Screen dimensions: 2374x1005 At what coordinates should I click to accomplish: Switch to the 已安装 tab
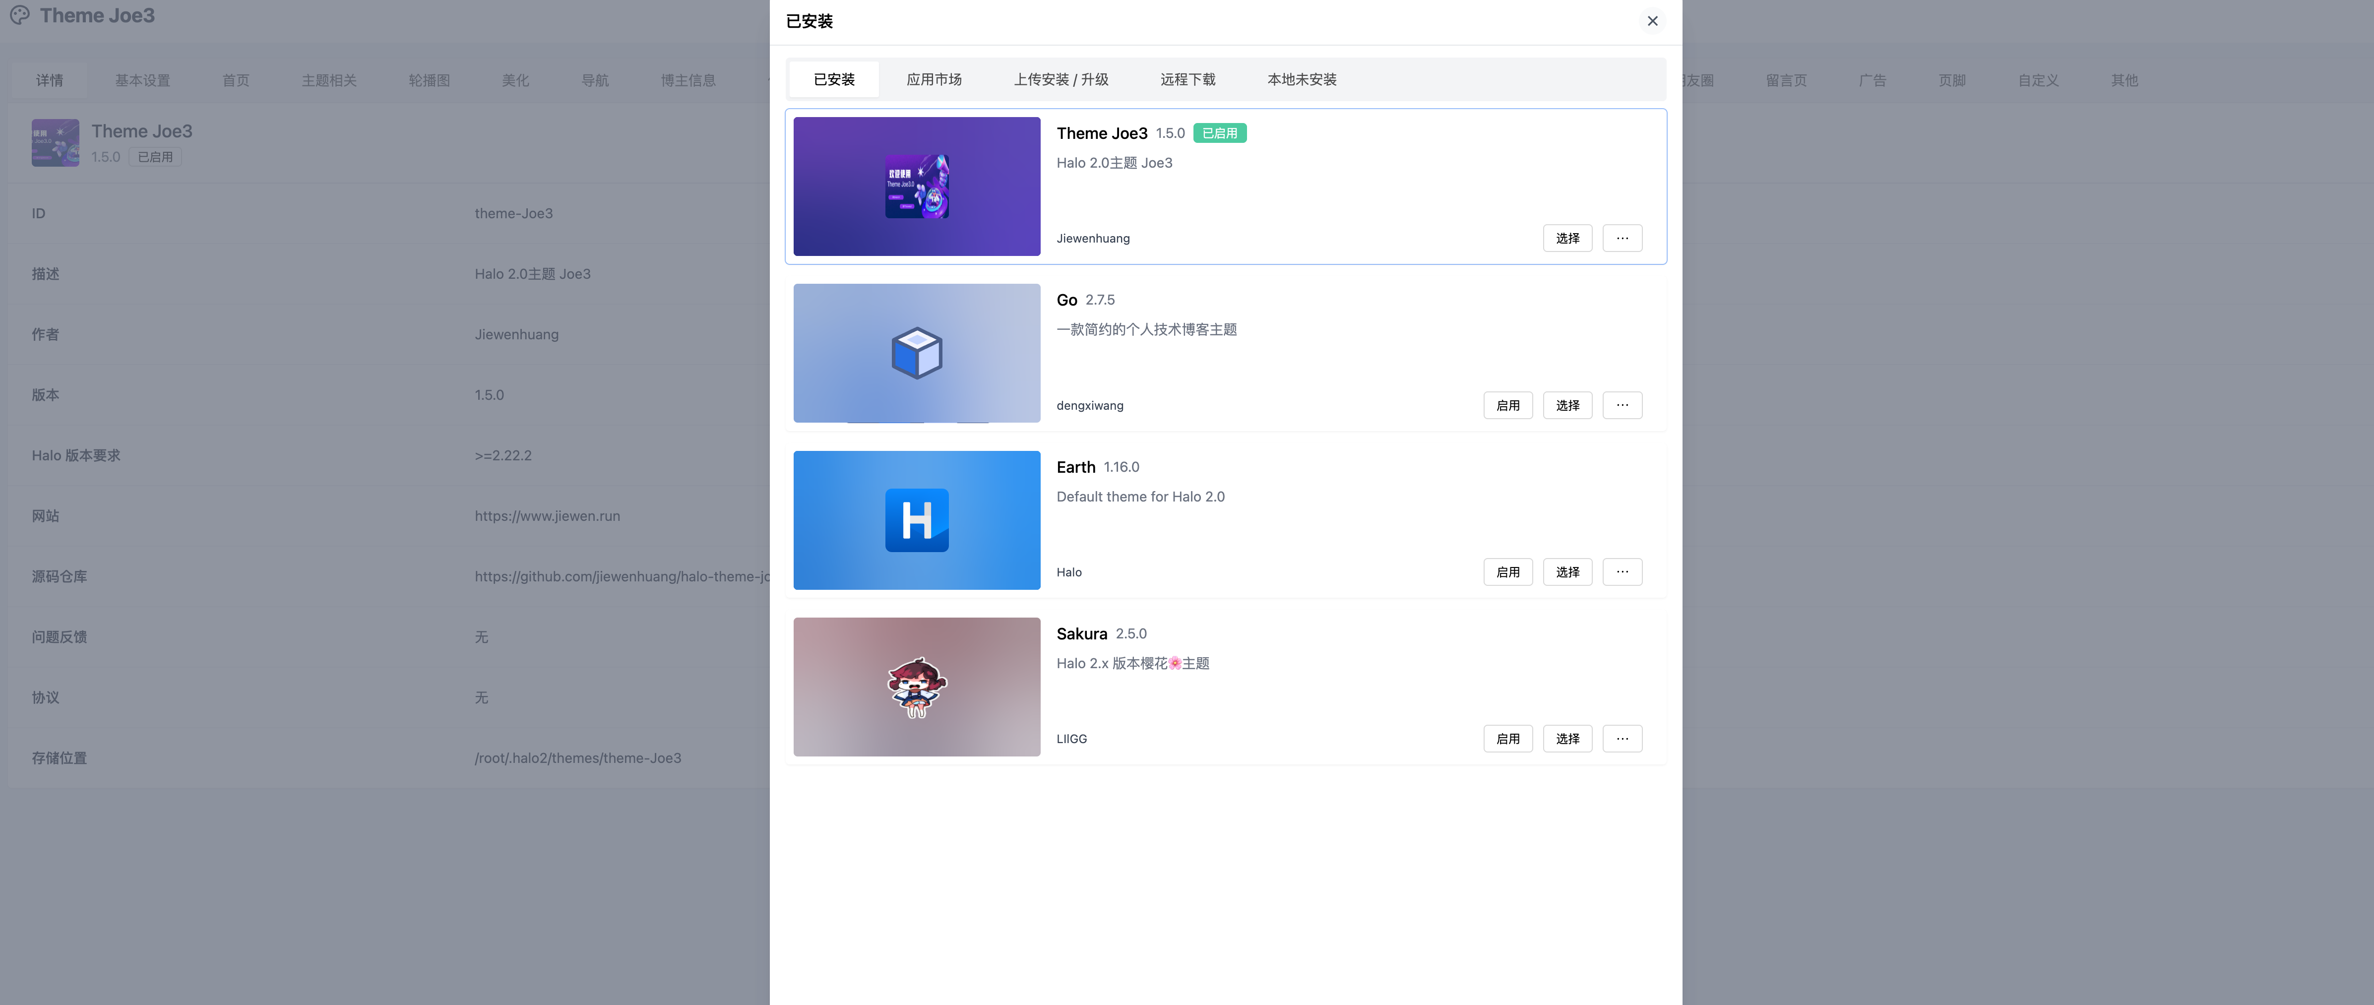coord(834,79)
